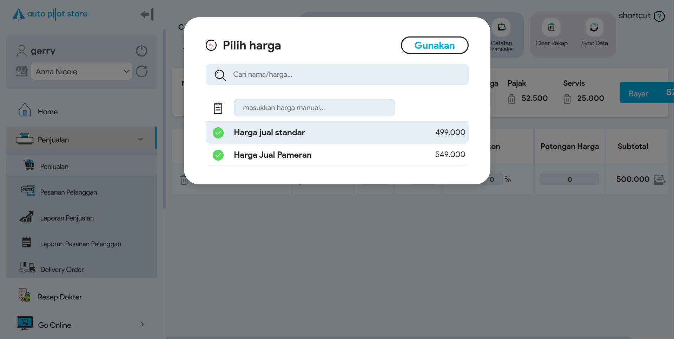Open Laporan Penjualan from the sidebar

click(67, 218)
